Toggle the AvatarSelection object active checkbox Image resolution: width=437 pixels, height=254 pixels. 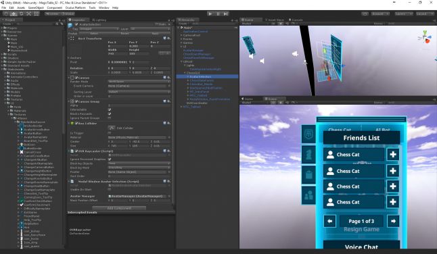(76, 24)
